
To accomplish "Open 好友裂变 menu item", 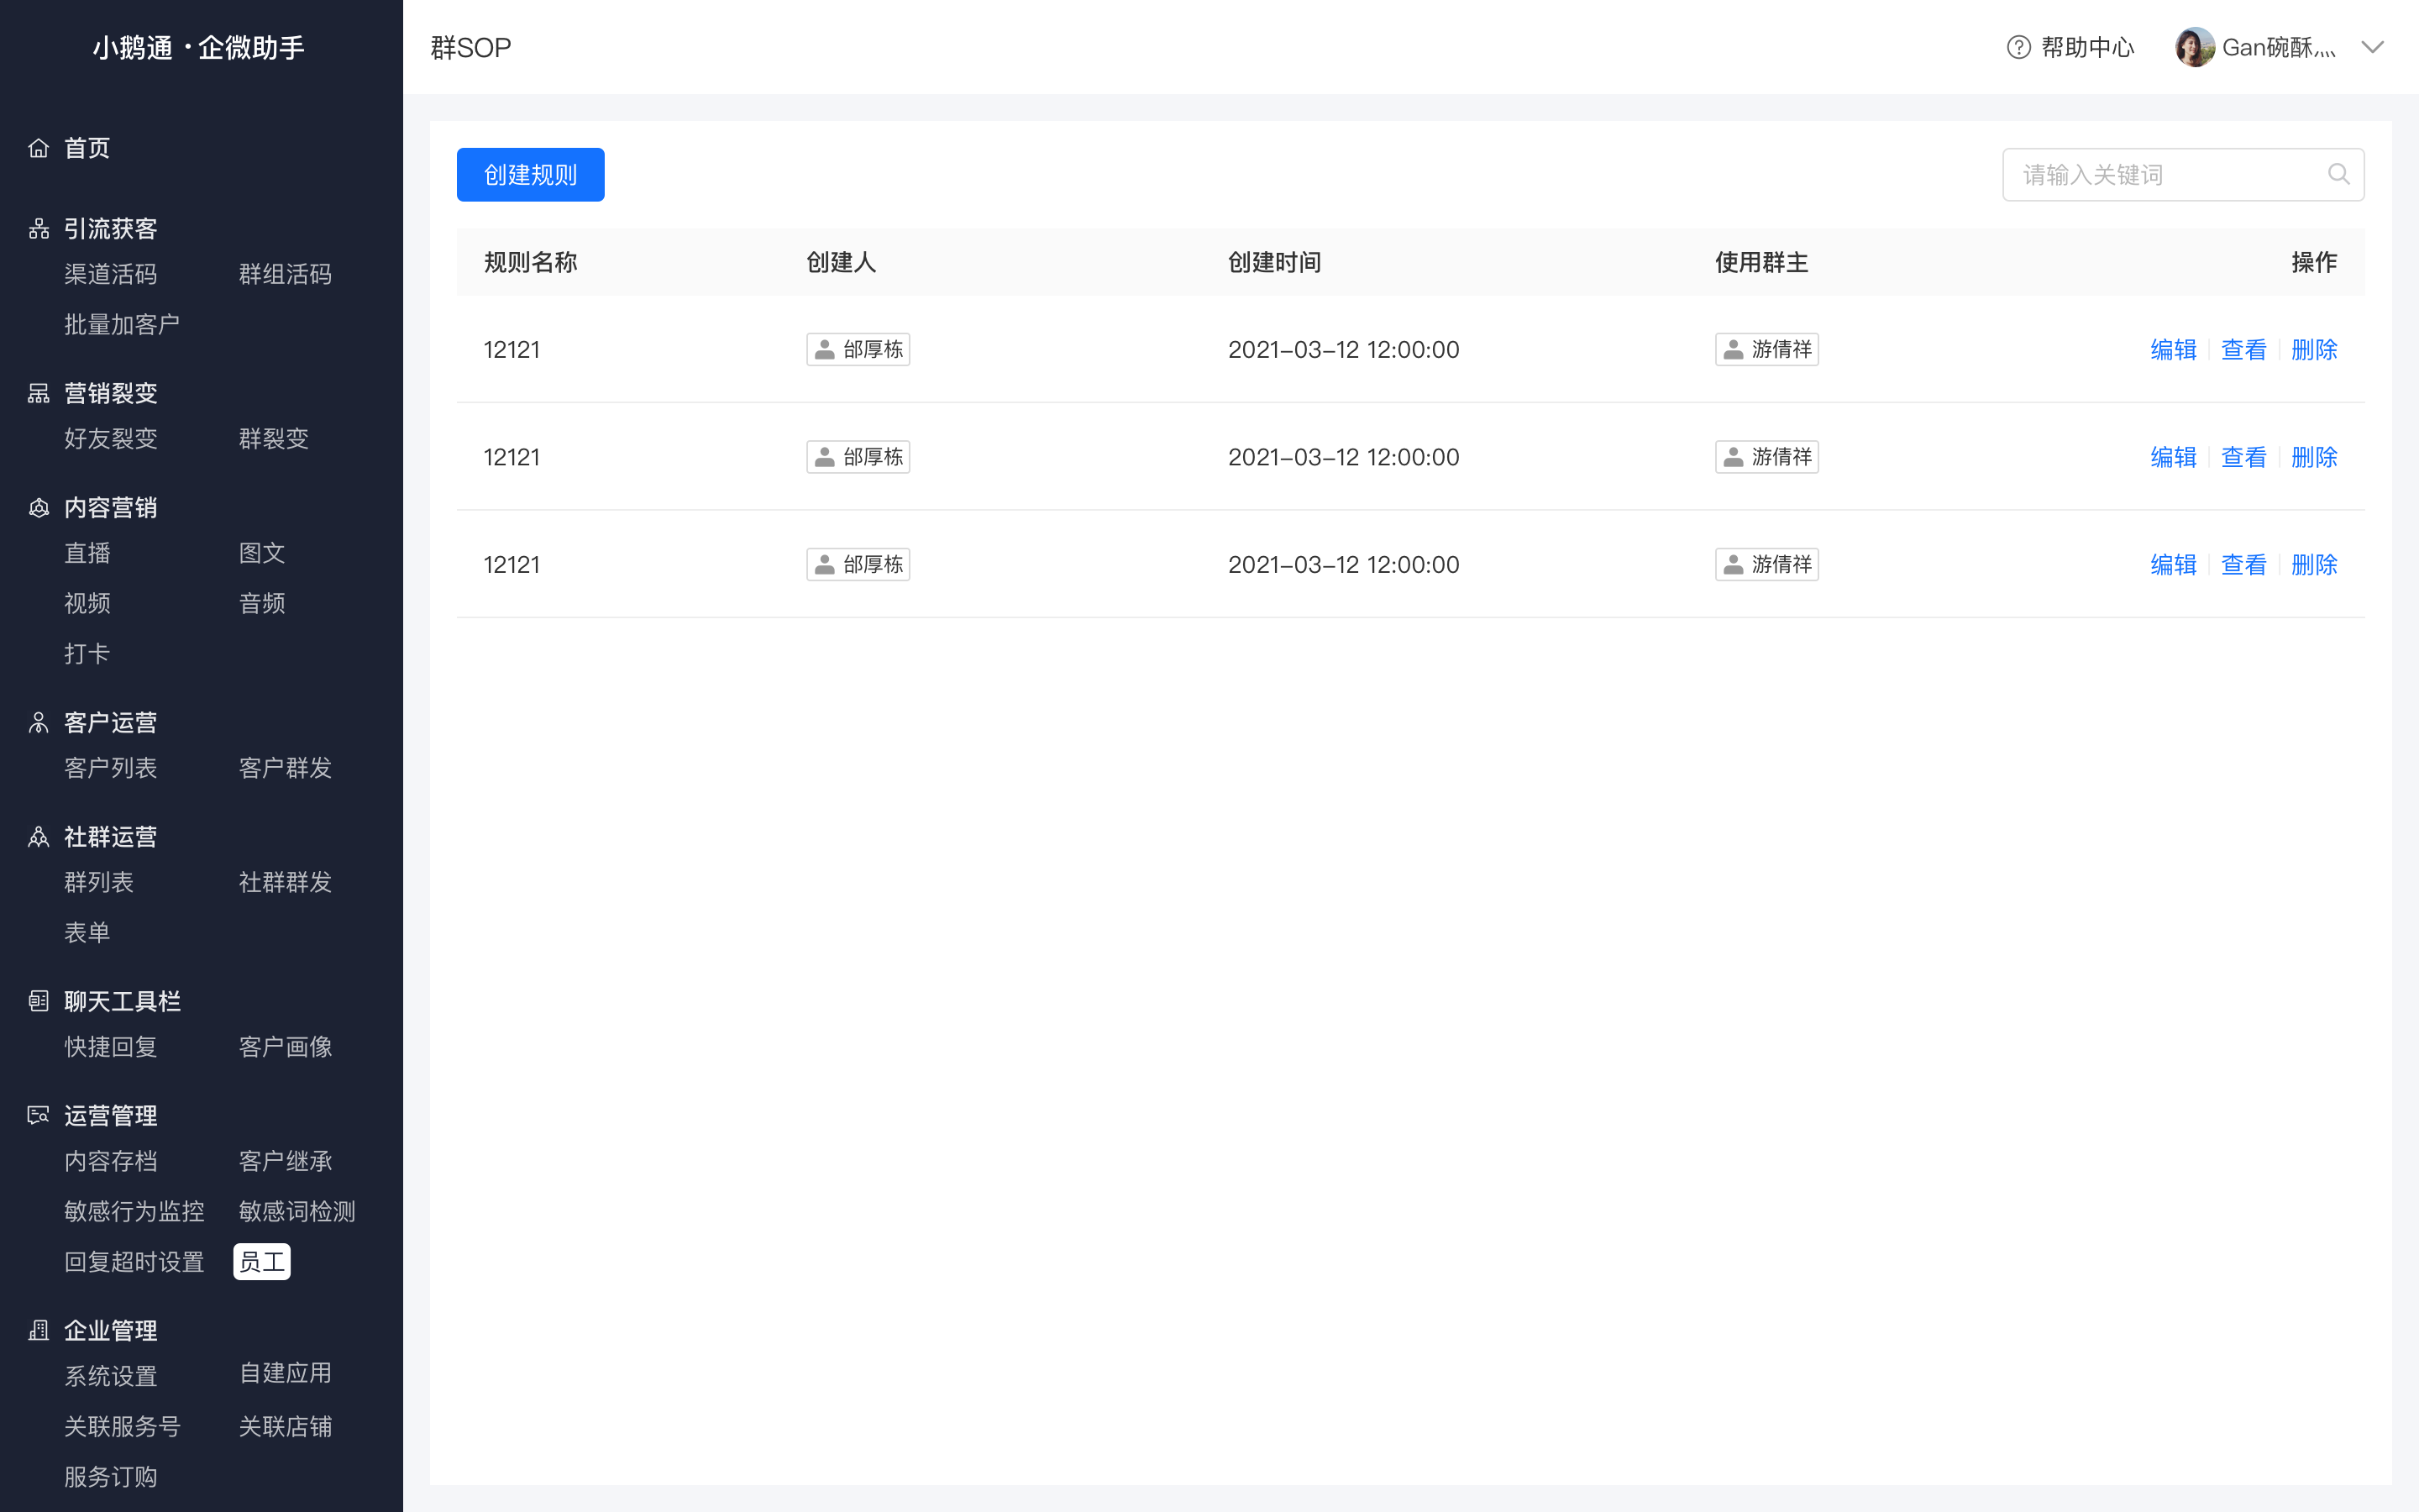I will (x=111, y=438).
